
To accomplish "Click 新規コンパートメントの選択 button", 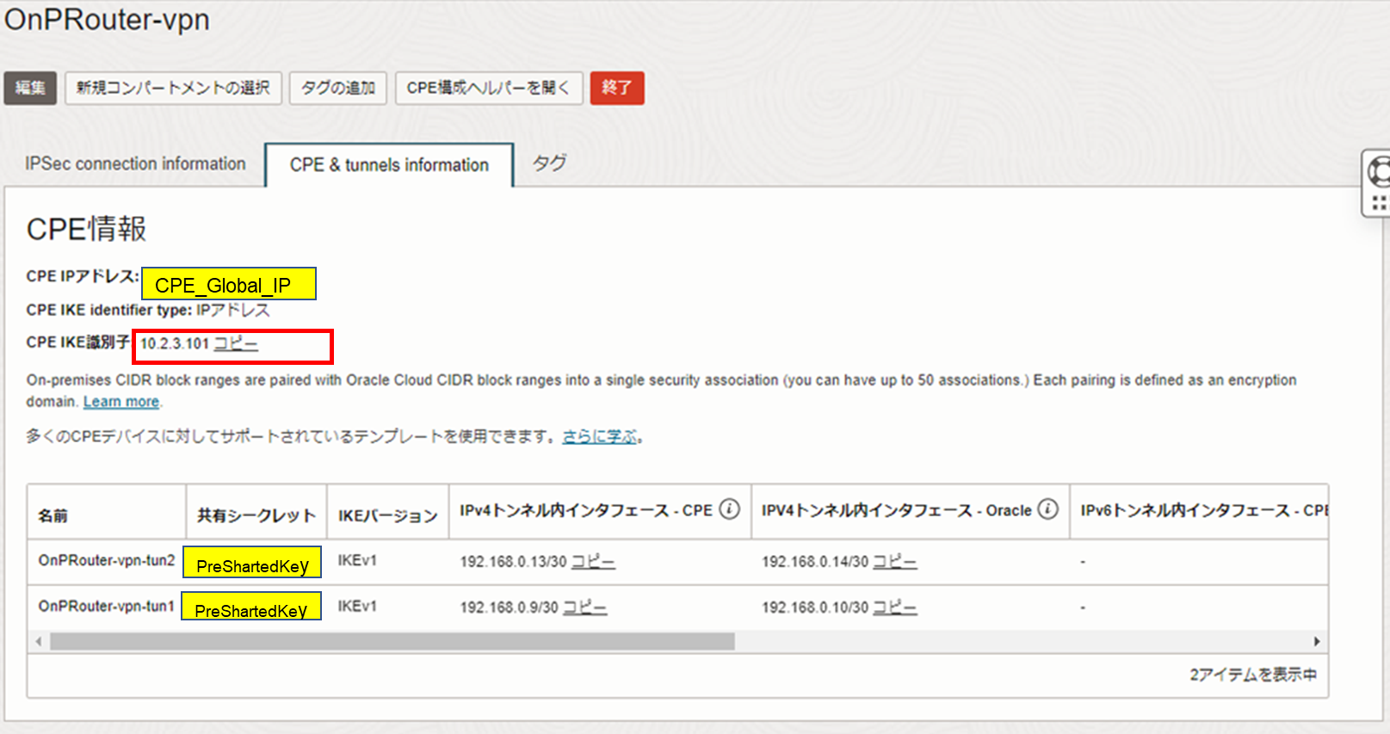I will point(173,88).
